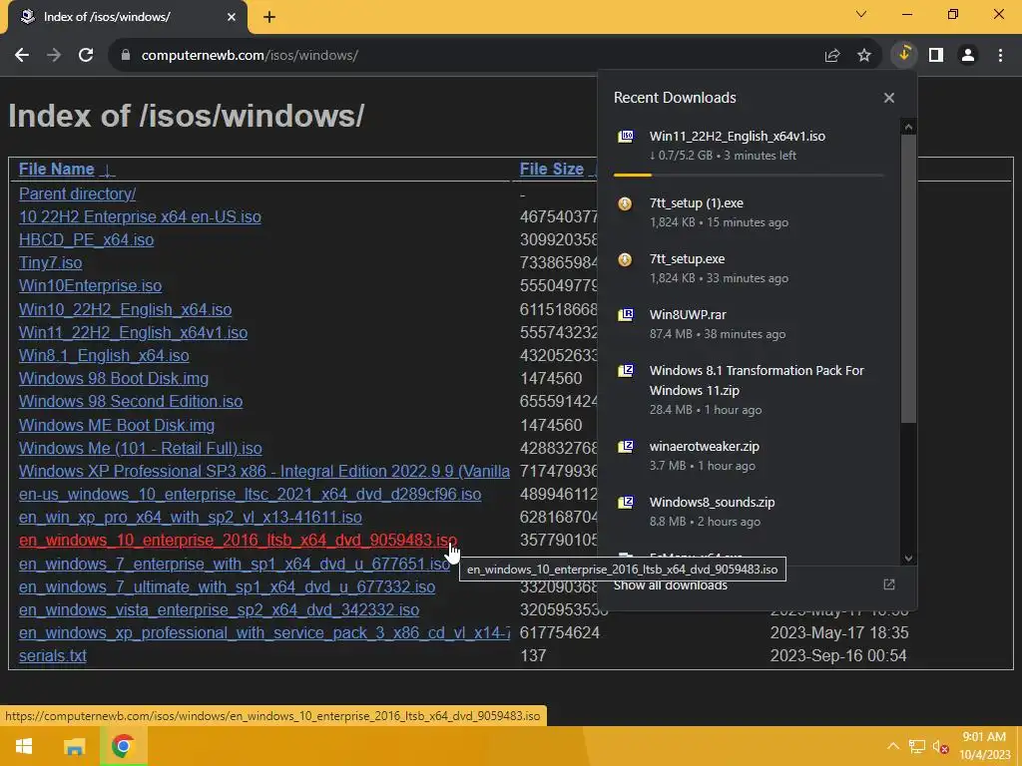Open the tab search chevron
1022x766 pixels.
coord(861,14)
